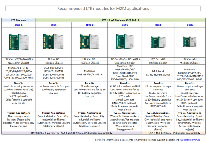
Task: Click 'Software compatible to' in BC68 column
Action: 158,103
